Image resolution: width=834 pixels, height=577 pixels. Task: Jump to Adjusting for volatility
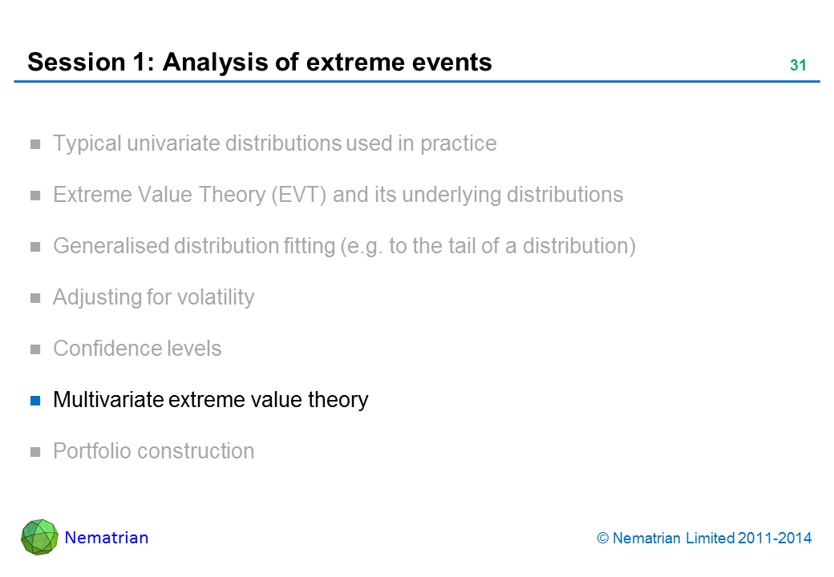pos(153,298)
